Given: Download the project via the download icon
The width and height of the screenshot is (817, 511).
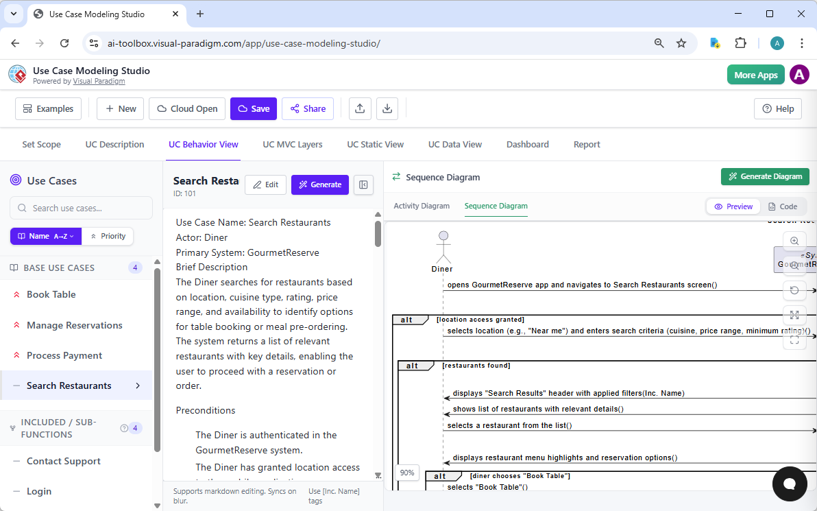Looking at the screenshot, I should coord(387,108).
